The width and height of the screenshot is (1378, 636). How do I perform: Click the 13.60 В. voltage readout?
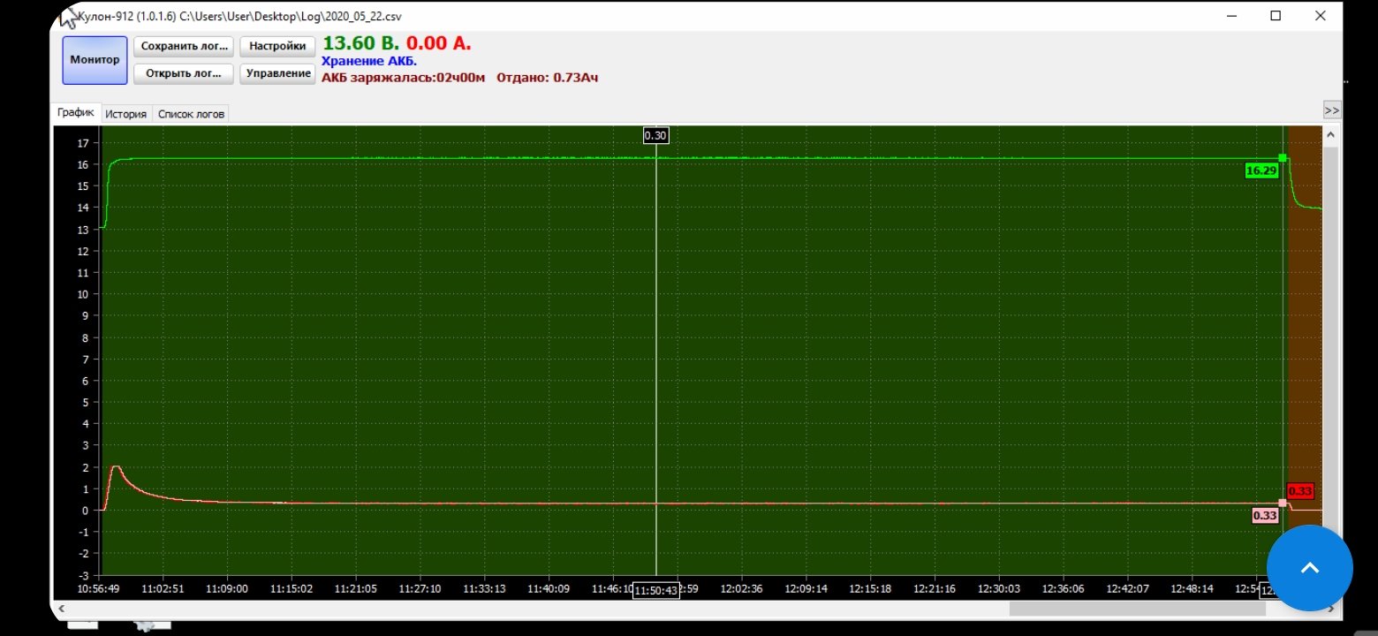[x=361, y=43]
